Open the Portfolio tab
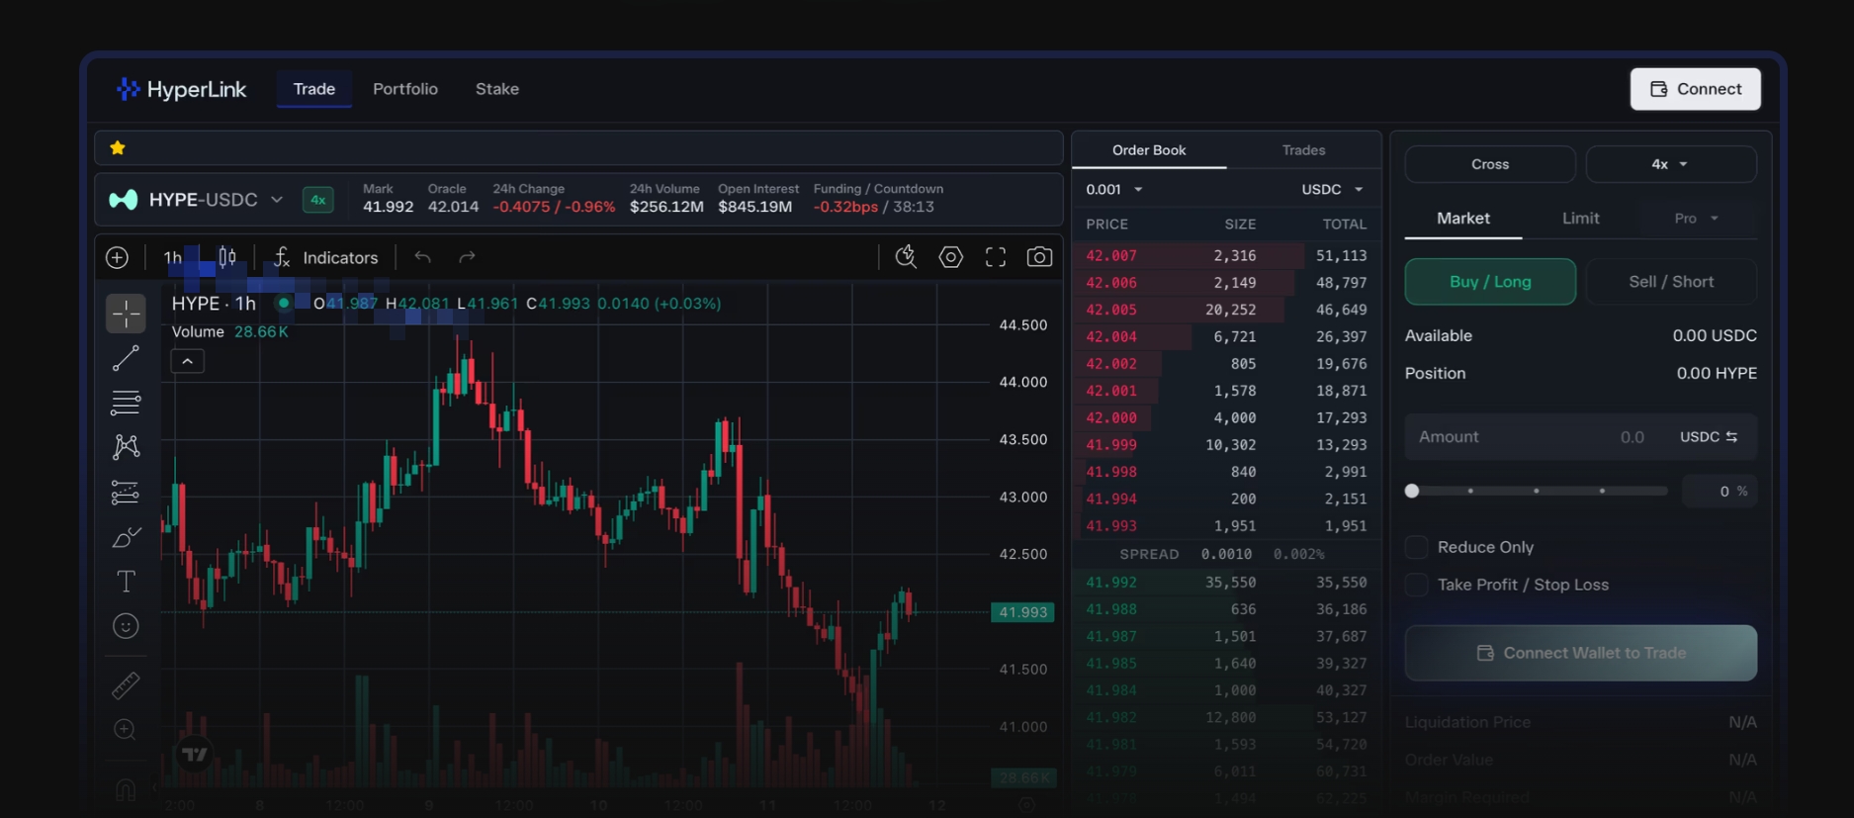The width and height of the screenshot is (1854, 818). point(405,89)
